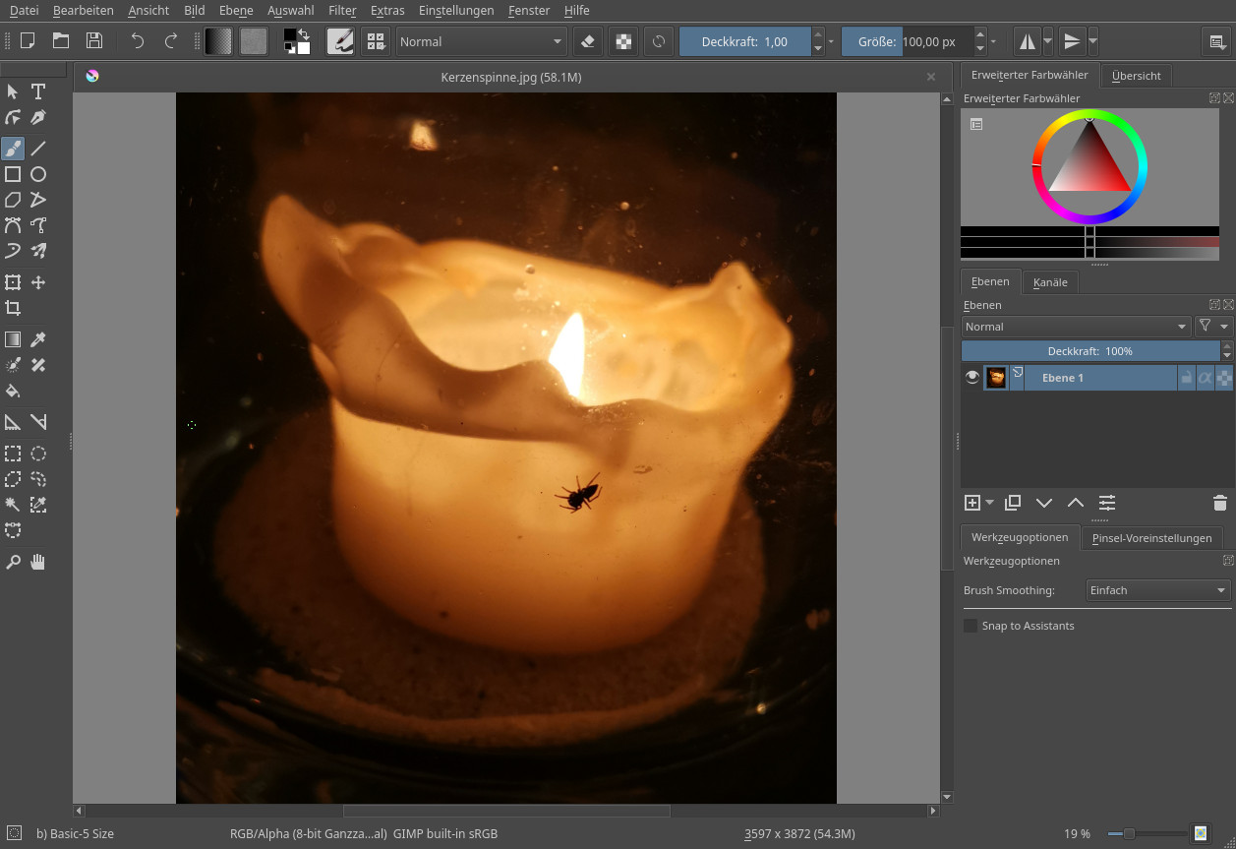1236x849 pixels.
Task: Select the color picker eyedropper tool
Action: tap(38, 339)
